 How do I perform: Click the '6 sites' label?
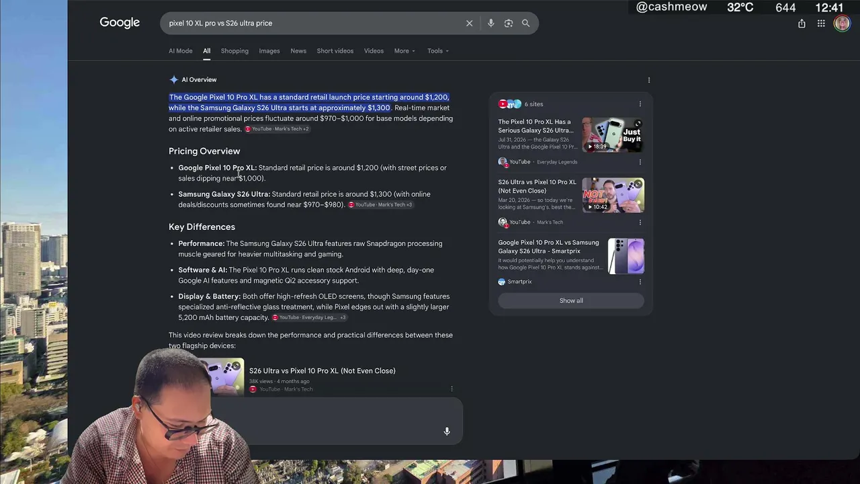tap(533, 104)
